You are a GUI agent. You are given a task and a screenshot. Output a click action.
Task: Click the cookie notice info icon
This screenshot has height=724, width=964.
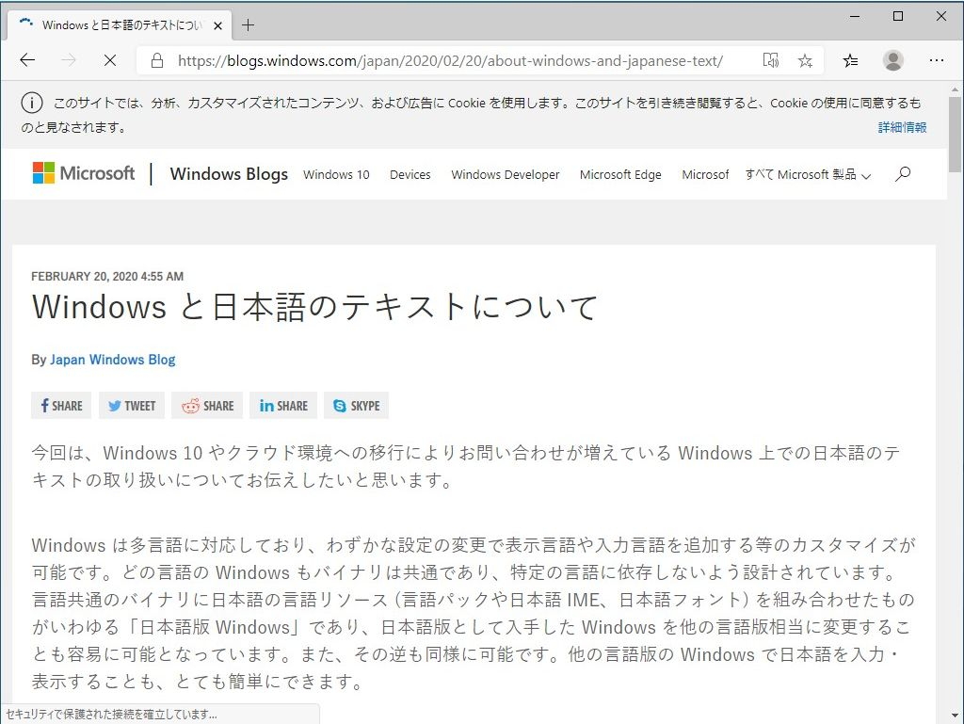[x=32, y=103]
